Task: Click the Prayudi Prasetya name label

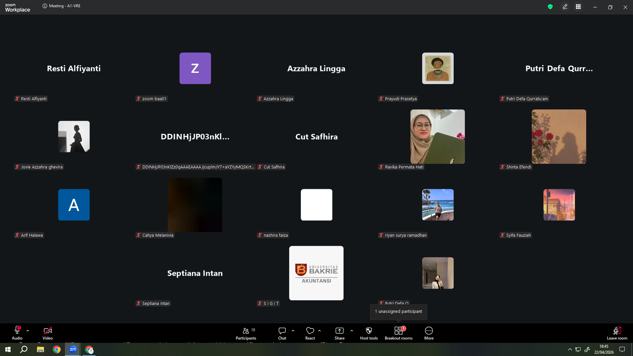Action: tap(398, 99)
